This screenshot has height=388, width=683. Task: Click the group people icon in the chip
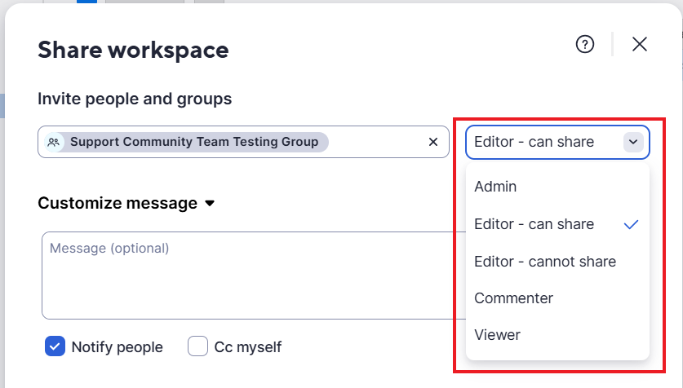(54, 142)
